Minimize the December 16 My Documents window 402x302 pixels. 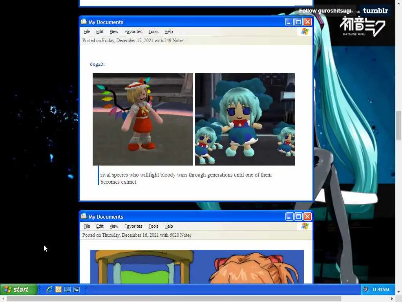click(x=289, y=217)
